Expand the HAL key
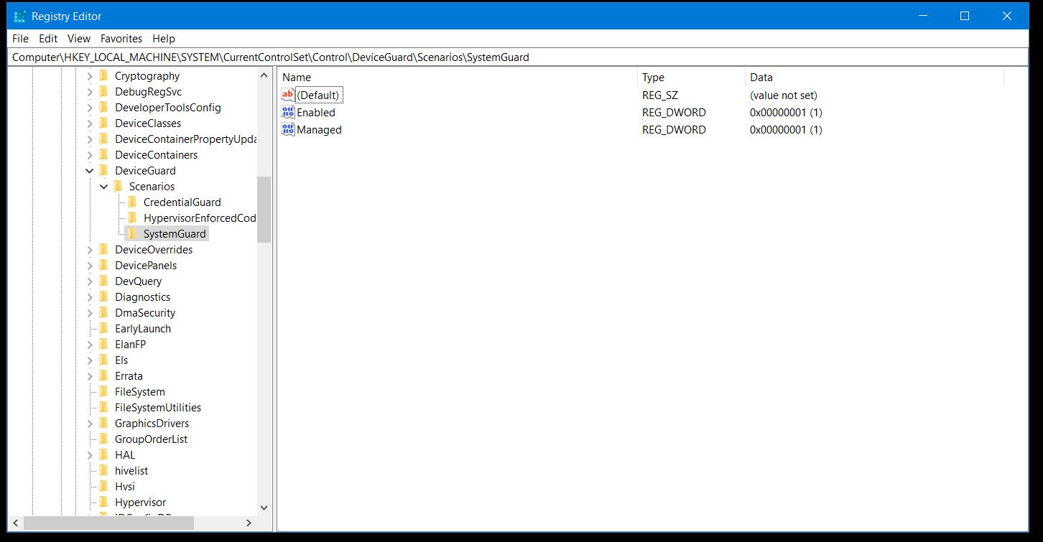The width and height of the screenshot is (1043, 542). click(x=90, y=455)
